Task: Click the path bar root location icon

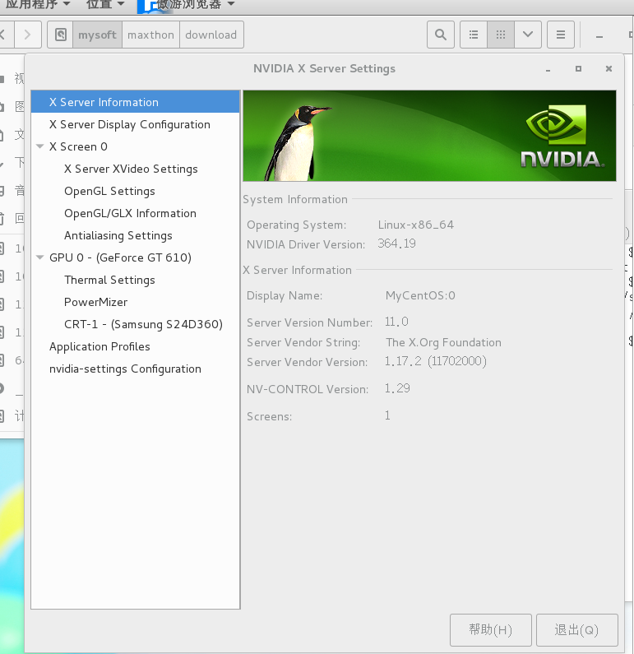Action: tap(61, 35)
